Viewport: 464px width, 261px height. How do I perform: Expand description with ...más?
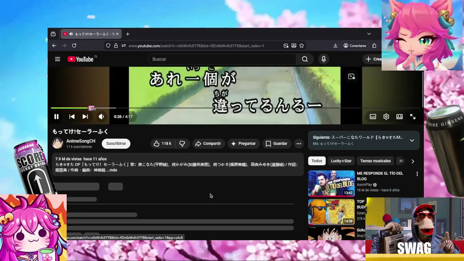112,170
